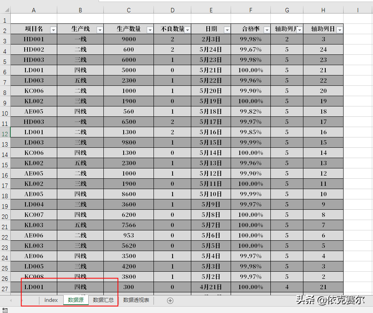Click cell 5620 in row 23

pyautogui.click(x=129, y=246)
